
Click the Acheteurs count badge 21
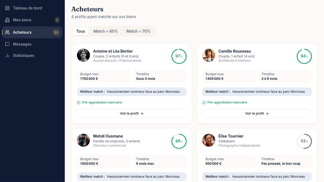click(56, 32)
